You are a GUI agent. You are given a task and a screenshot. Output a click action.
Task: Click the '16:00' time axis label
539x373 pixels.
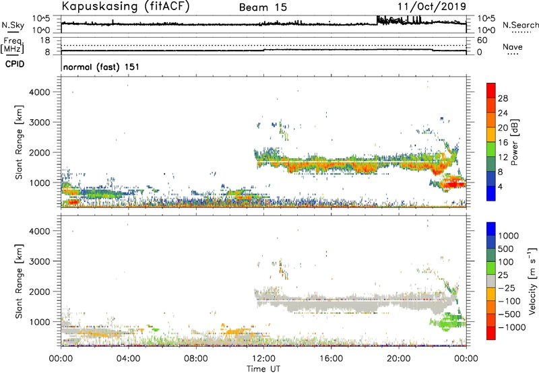331,359
